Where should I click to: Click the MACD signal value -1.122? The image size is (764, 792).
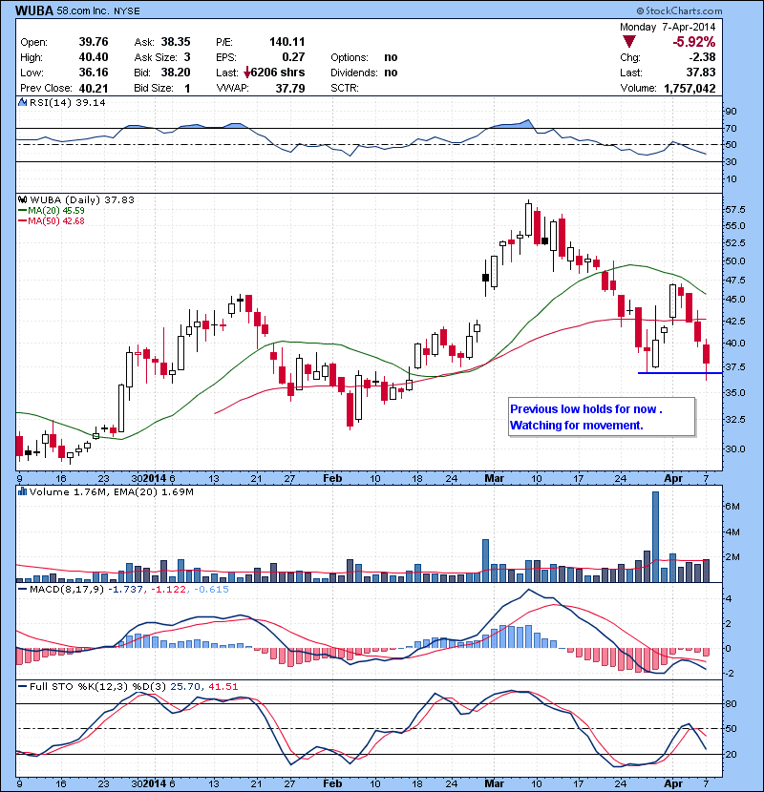tap(169, 589)
